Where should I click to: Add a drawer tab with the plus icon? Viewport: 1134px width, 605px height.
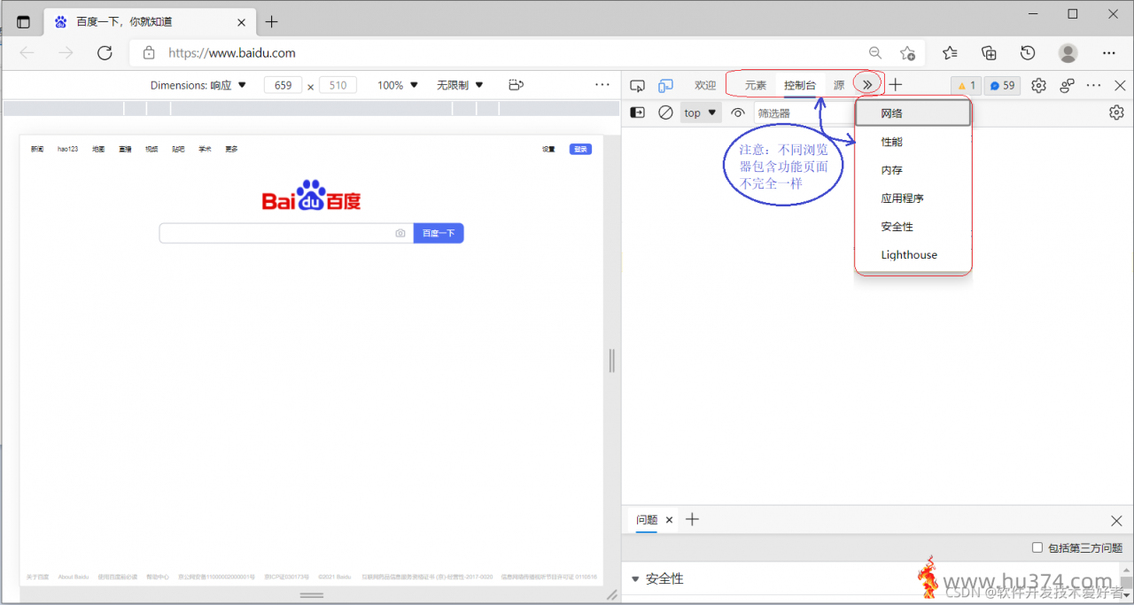pos(693,520)
